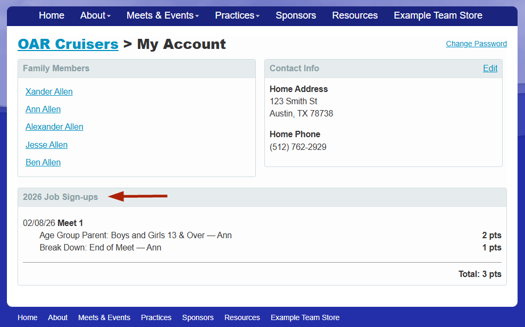Screen dimensions: 525x327
Task: Open About from the footer menu
Action: pyautogui.click(x=57, y=317)
